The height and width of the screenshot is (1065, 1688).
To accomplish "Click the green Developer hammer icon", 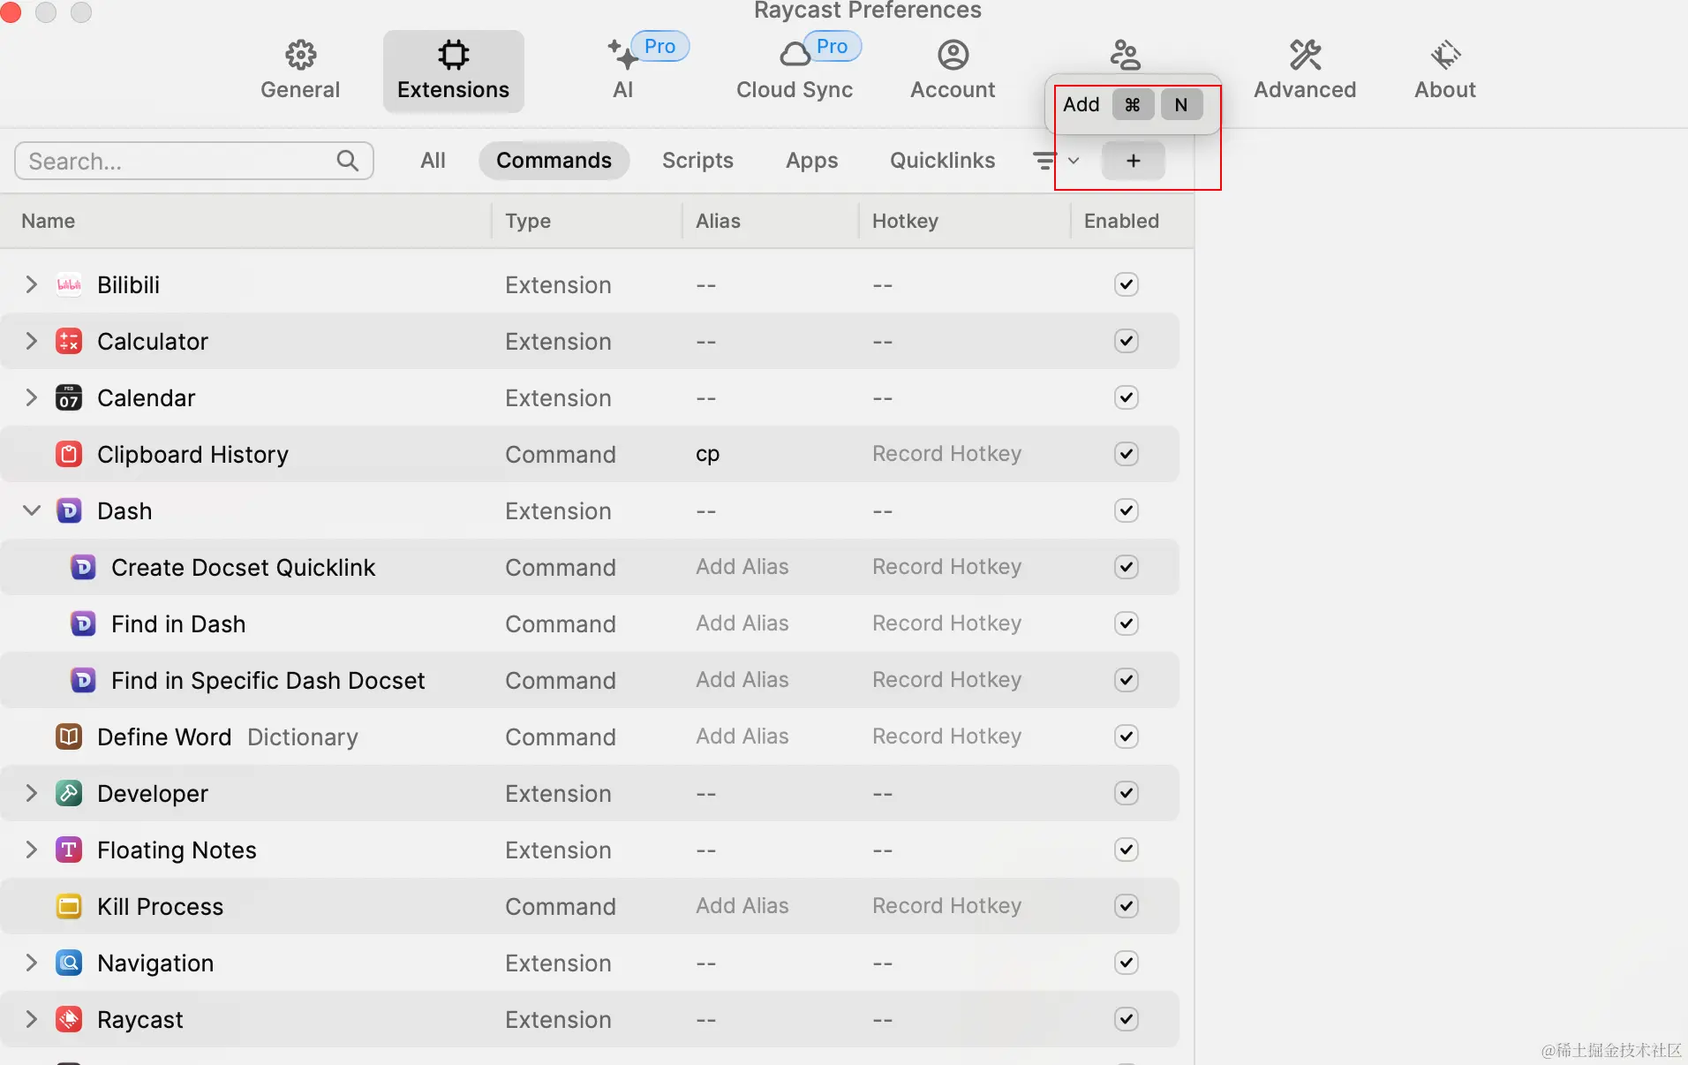I will [x=69, y=793].
